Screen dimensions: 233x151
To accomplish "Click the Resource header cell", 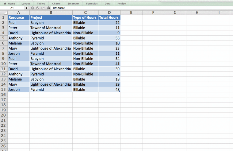I will coord(19,17).
